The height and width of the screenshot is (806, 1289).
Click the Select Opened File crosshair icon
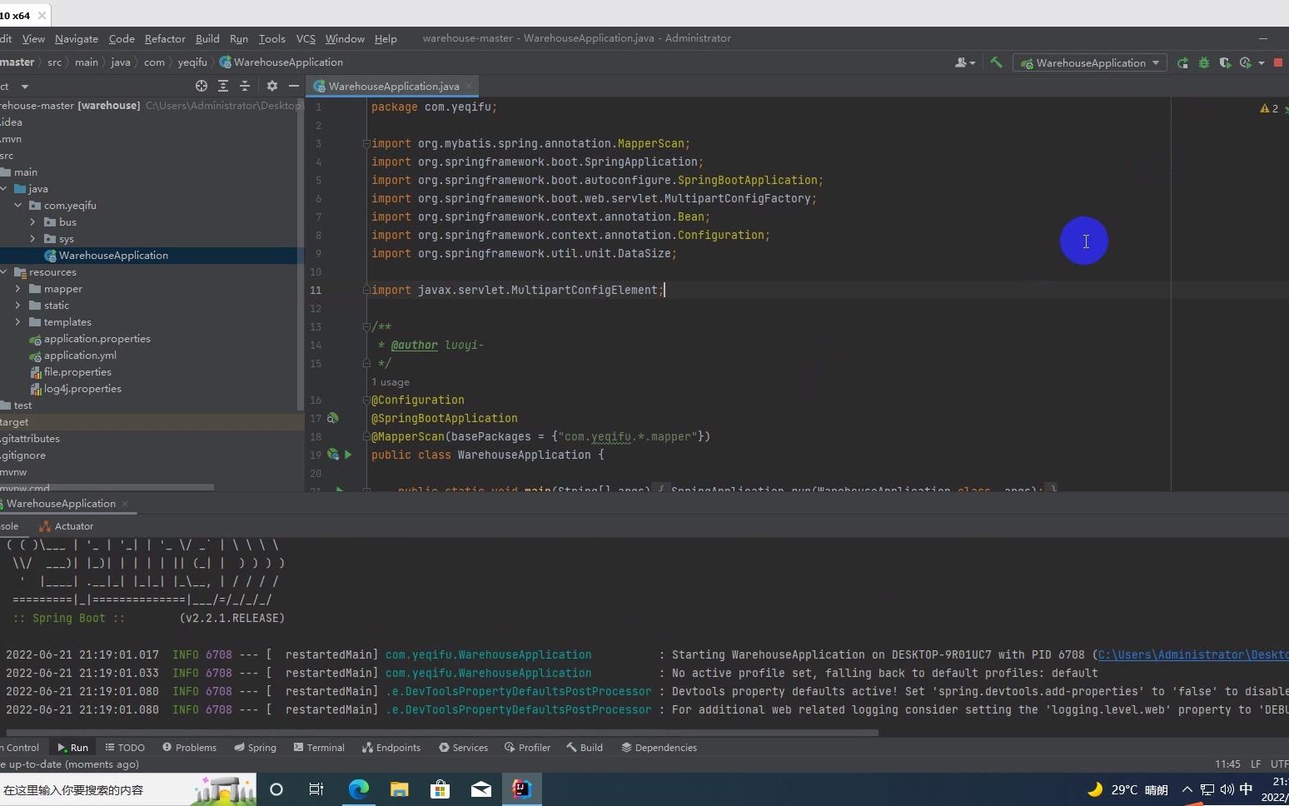tap(201, 86)
